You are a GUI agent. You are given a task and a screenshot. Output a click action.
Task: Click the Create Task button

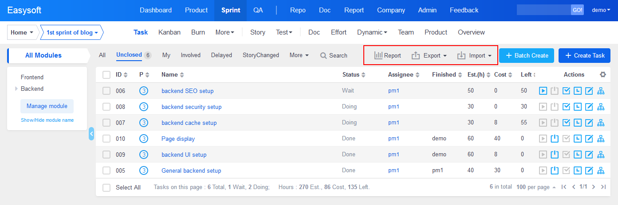[x=584, y=55]
